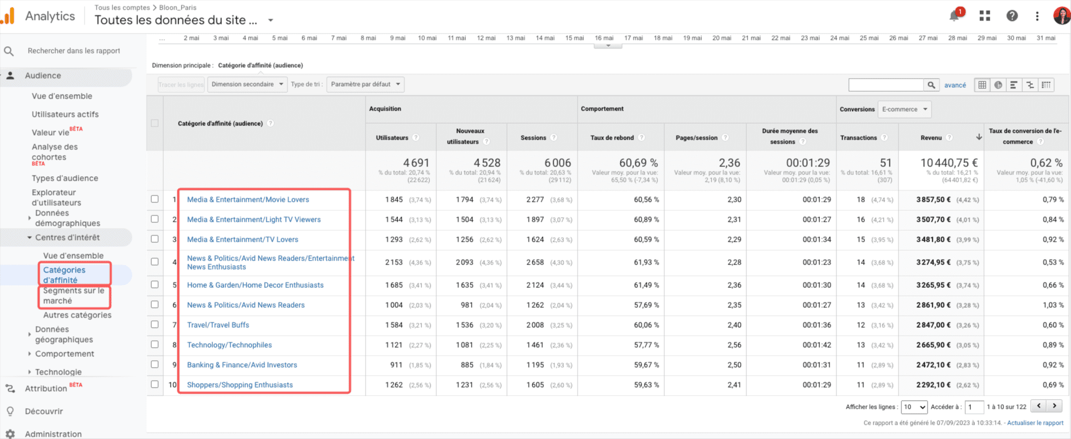Screen dimensions: 1071x439
Task: Go to previous page of results
Action: pos(1039,406)
